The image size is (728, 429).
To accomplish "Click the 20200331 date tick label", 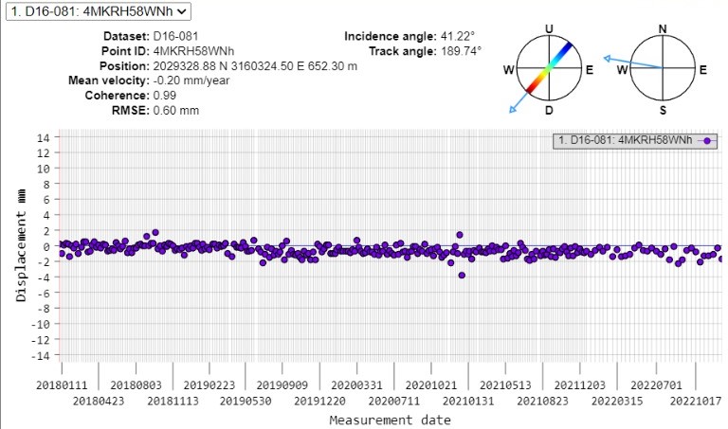I will 355,385.
